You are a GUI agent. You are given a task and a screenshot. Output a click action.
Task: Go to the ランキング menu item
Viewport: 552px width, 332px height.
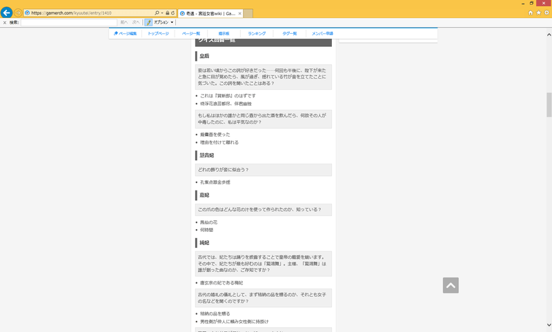coord(257,33)
